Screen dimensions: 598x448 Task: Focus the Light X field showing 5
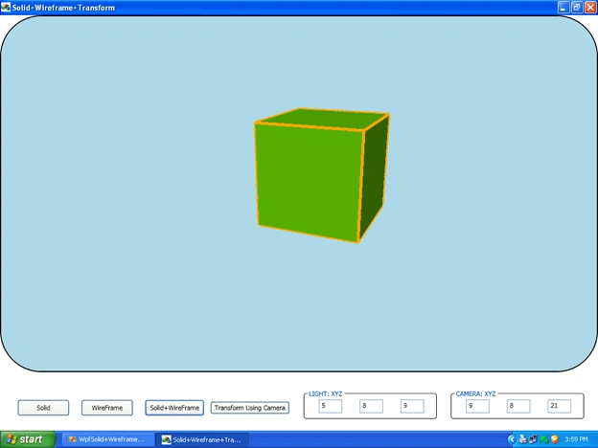tap(331, 406)
